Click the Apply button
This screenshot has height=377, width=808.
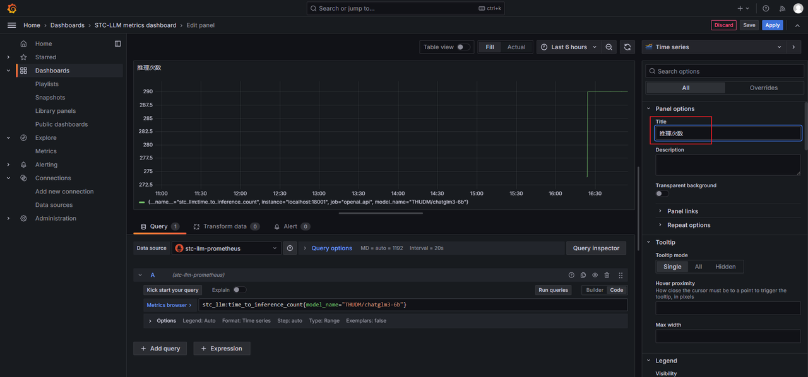pyautogui.click(x=773, y=25)
